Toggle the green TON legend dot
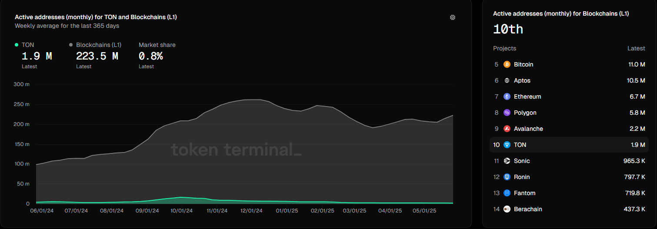 [x=17, y=45]
